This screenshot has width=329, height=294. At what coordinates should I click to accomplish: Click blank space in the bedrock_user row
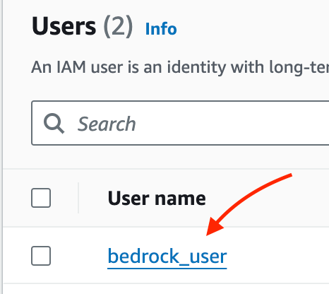point(277,256)
